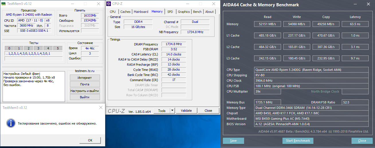Click Start Benchmark in AIDA64
This screenshot has width=375, height=148.
[298, 141]
